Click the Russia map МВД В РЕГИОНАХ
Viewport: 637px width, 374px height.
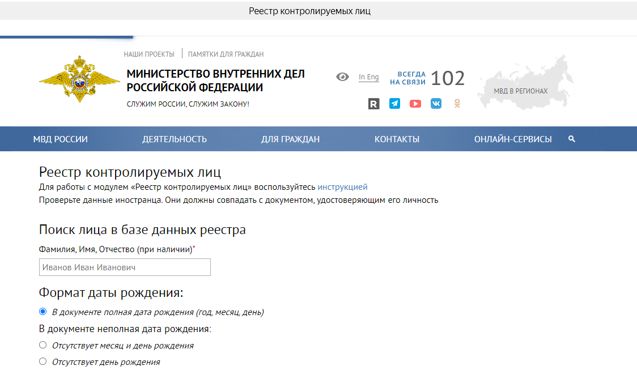click(521, 83)
